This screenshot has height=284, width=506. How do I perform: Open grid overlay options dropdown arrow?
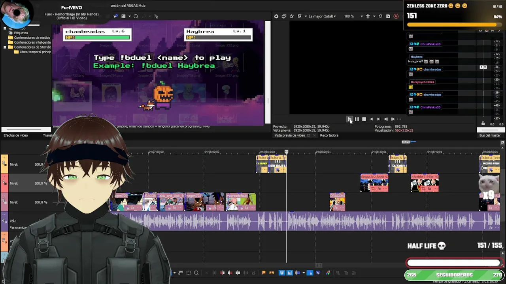click(x=374, y=16)
